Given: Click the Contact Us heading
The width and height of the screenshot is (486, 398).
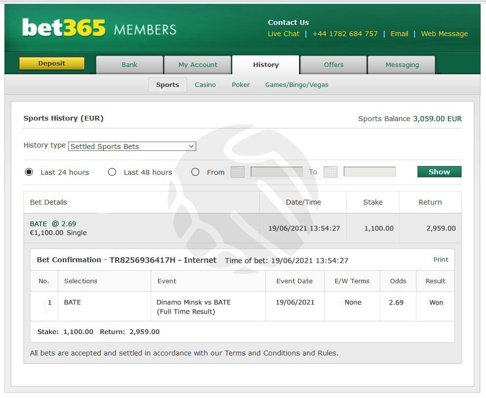Looking at the screenshot, I should coord(288,22).
